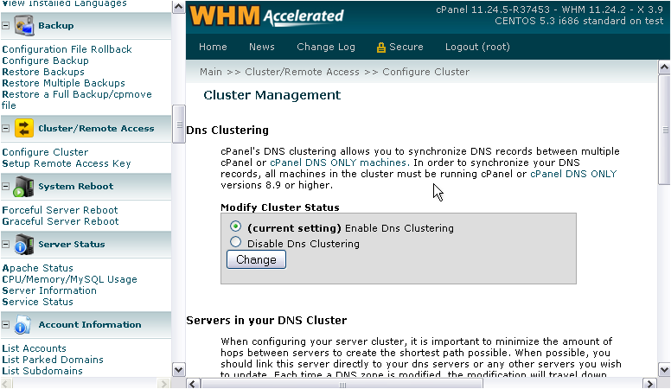The height and width of the screenshot is (389, 671).
Task: Open Cluster/Remote Access breadcrumb link
Action: point(302,72)
